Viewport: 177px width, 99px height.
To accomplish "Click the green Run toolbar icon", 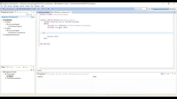I will coord(24,9).
